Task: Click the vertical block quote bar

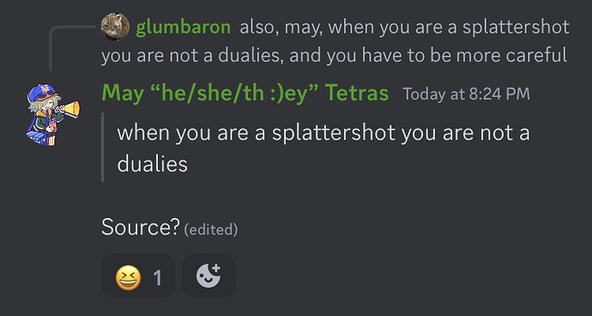Action: [x=103, y=148]
